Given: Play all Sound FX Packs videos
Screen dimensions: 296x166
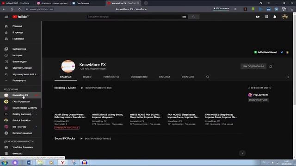Looking at the screenshot, I should click(96, 138).
